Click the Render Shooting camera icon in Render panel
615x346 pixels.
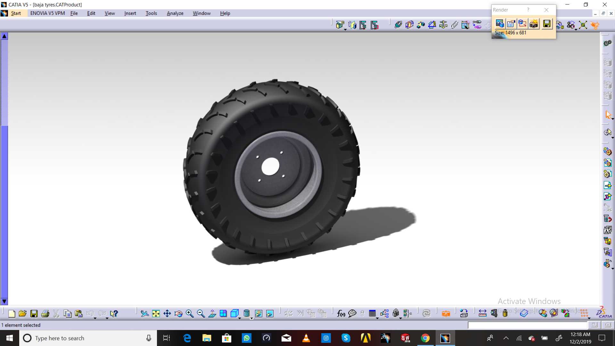click(534, 24)
